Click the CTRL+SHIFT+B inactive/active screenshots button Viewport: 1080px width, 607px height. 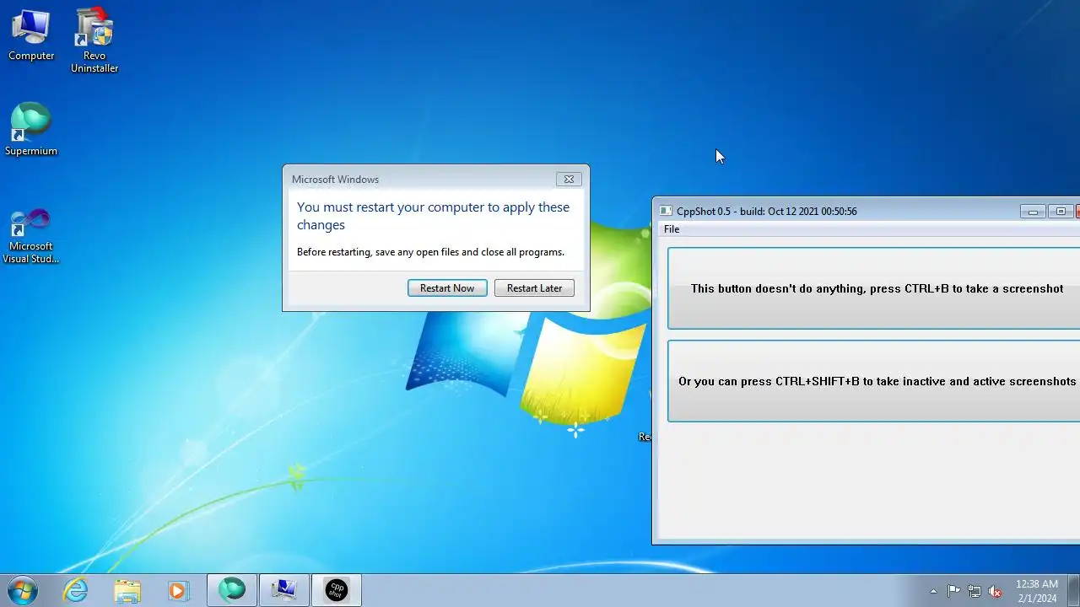tap(874, 381)
